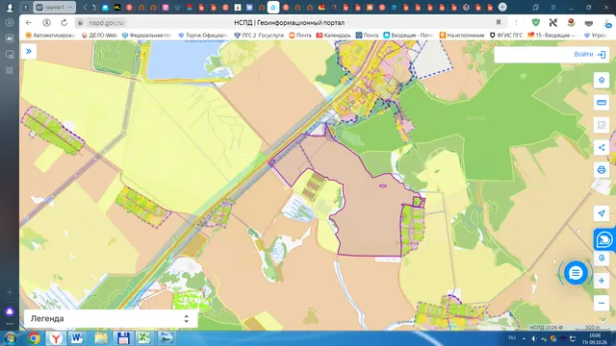
Task: Open a new tab with plus button
Action: pyautogui.click(x=502, y=7)
